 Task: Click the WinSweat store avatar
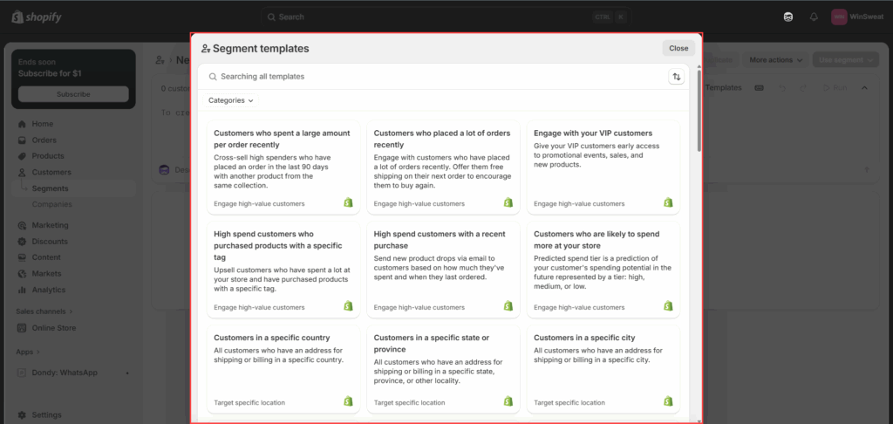[839, 17]
